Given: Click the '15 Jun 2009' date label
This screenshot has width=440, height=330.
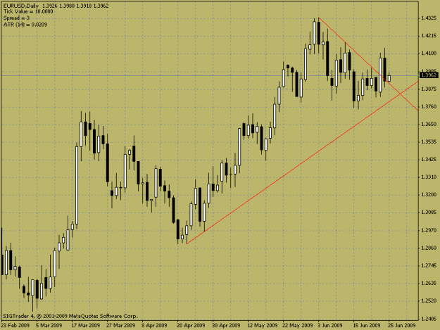Looking at the screenshot, I should click(x=367, y=325).
